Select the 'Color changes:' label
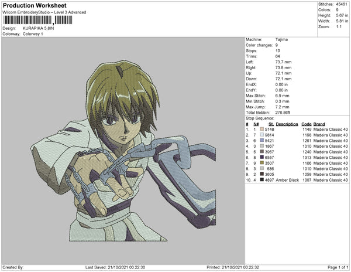The width and height of the screenshot is (351, 272). 259,45
